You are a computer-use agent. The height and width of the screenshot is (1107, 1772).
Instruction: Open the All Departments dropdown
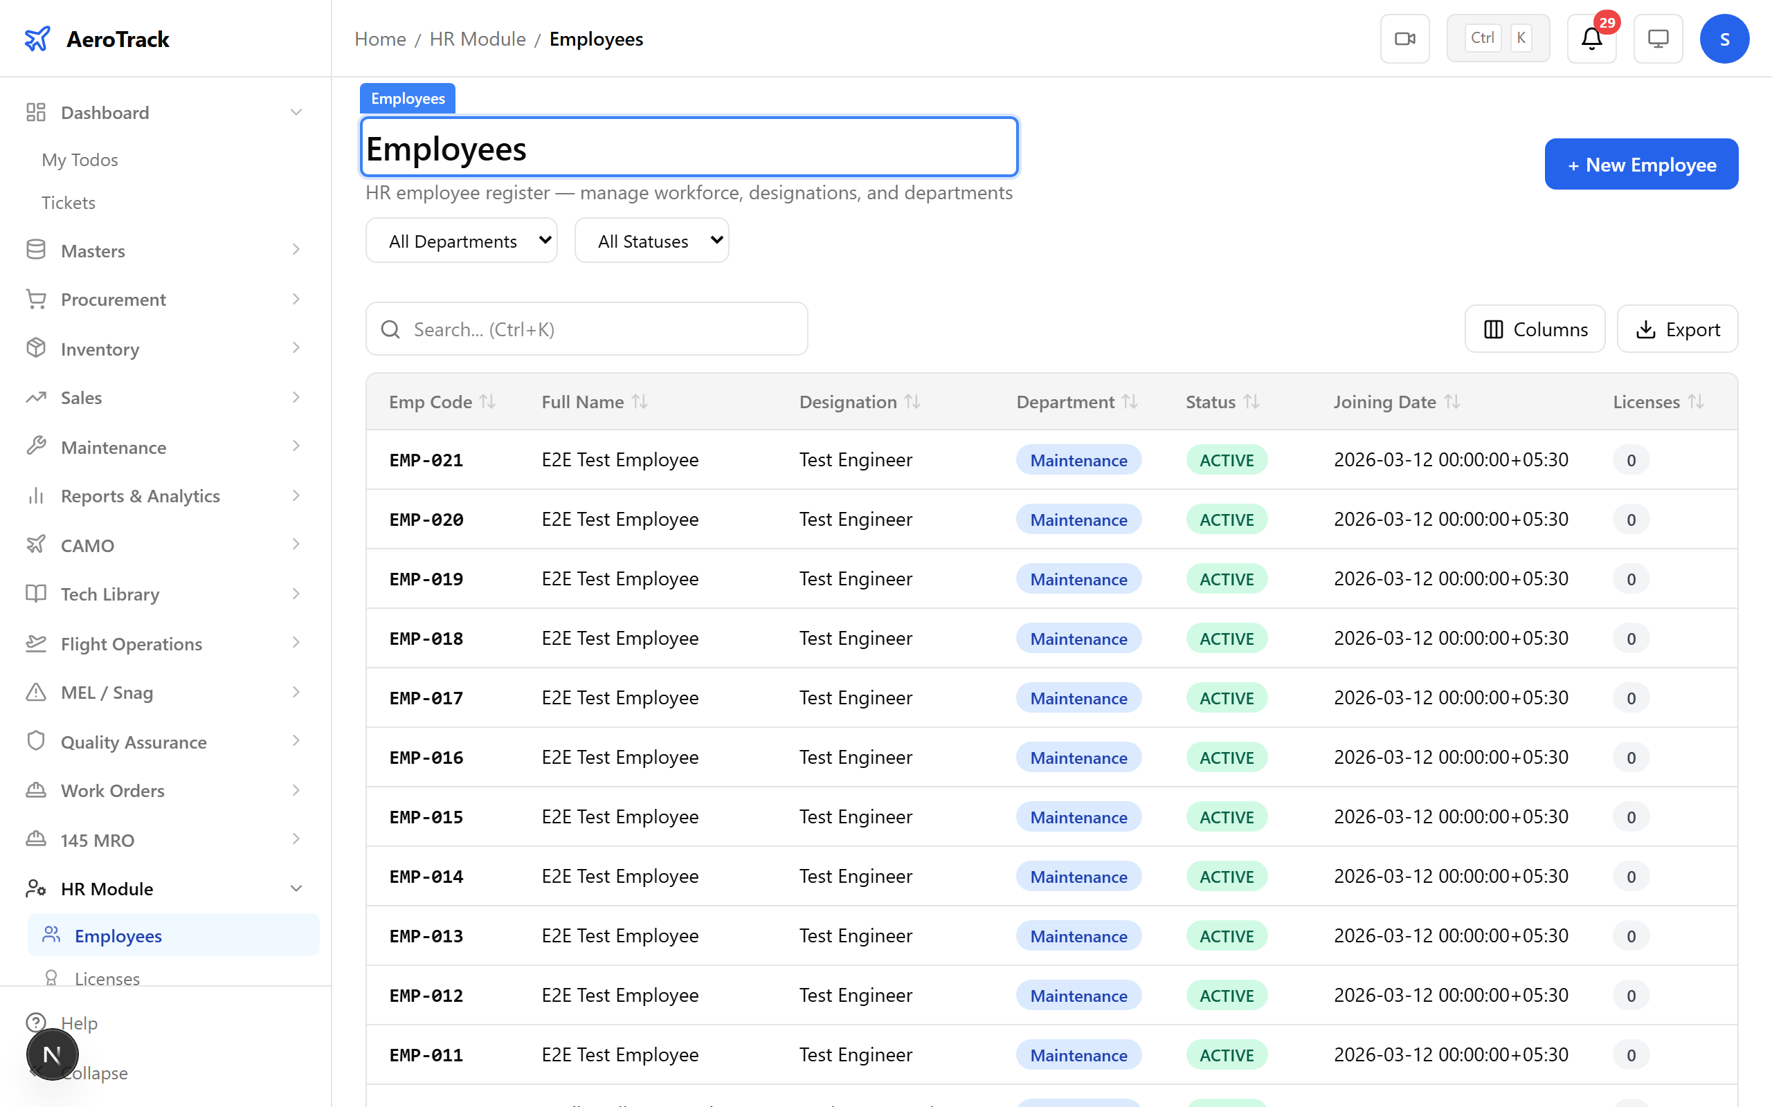pos(461,240)
